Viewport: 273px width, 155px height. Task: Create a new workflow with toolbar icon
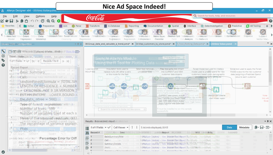[x=2, y=21]
